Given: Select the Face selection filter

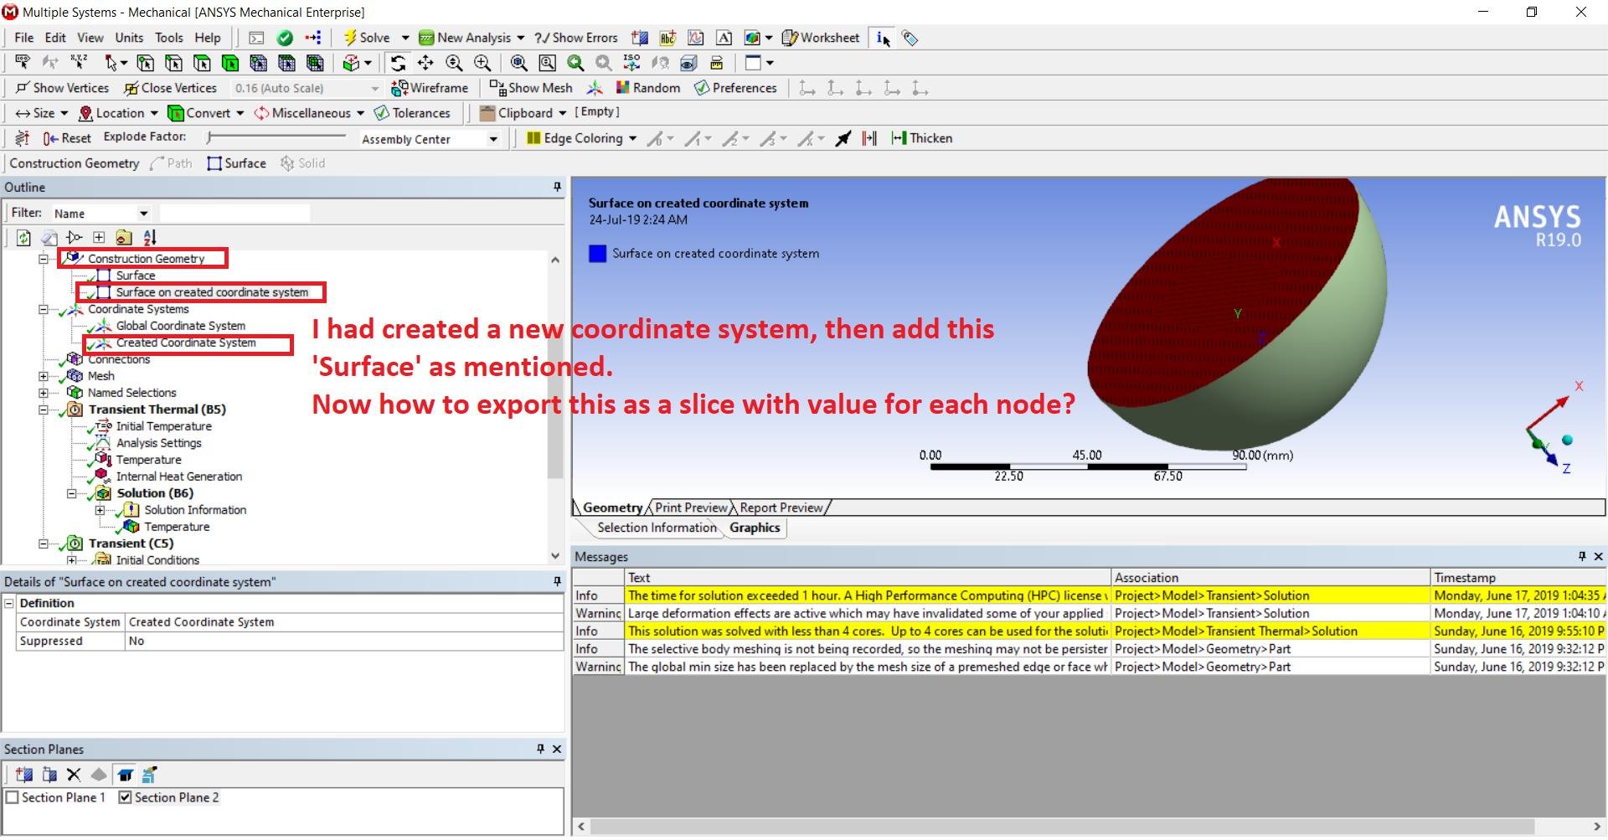Looking at the screenshot, I should pyautogui.click(x=202, y=63).
